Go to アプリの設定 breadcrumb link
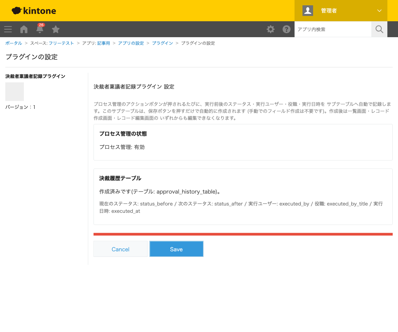 click(x=131, y=43)
